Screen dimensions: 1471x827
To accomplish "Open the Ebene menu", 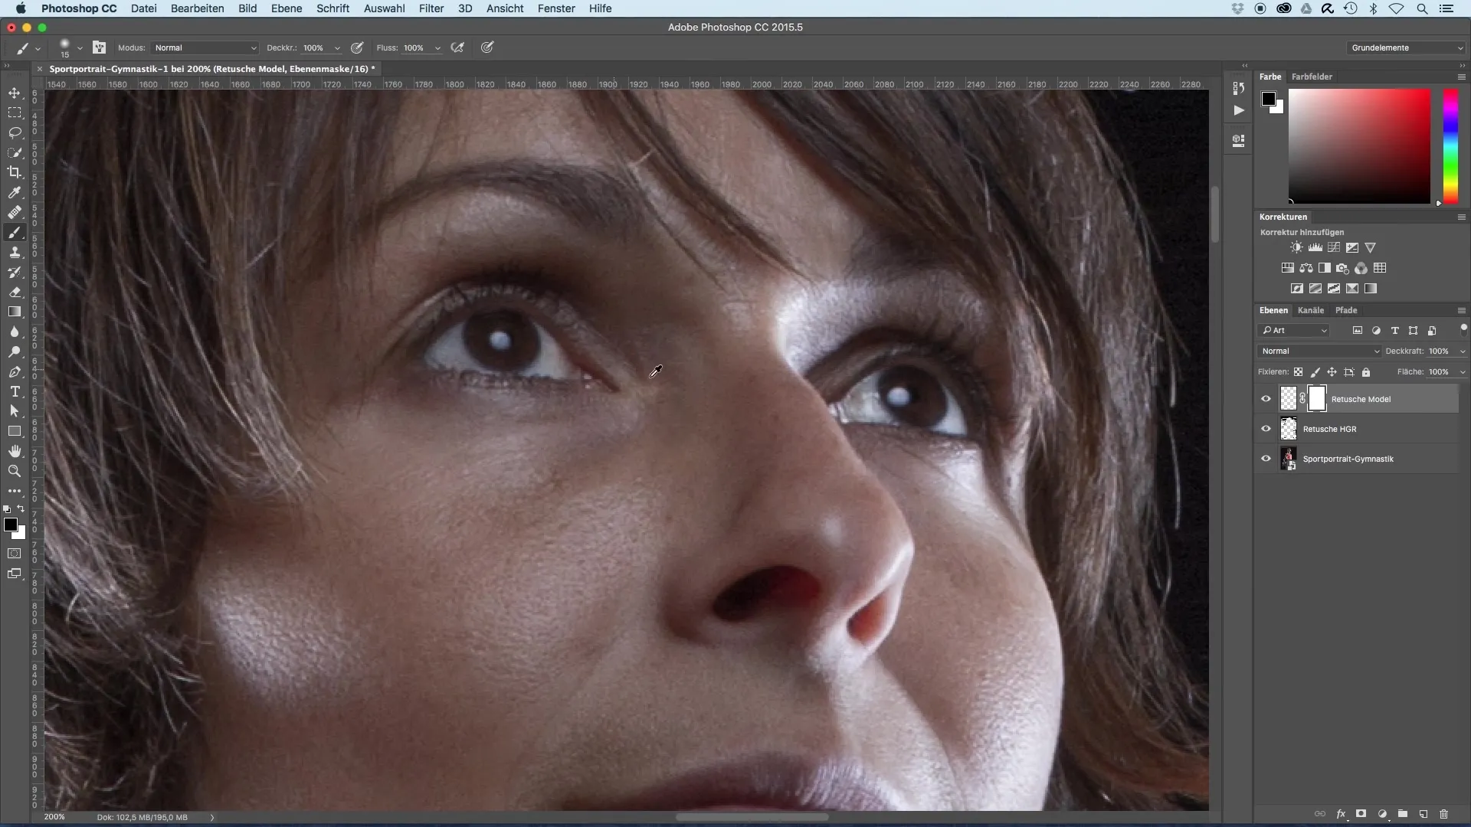I will [x=287, y=8].
